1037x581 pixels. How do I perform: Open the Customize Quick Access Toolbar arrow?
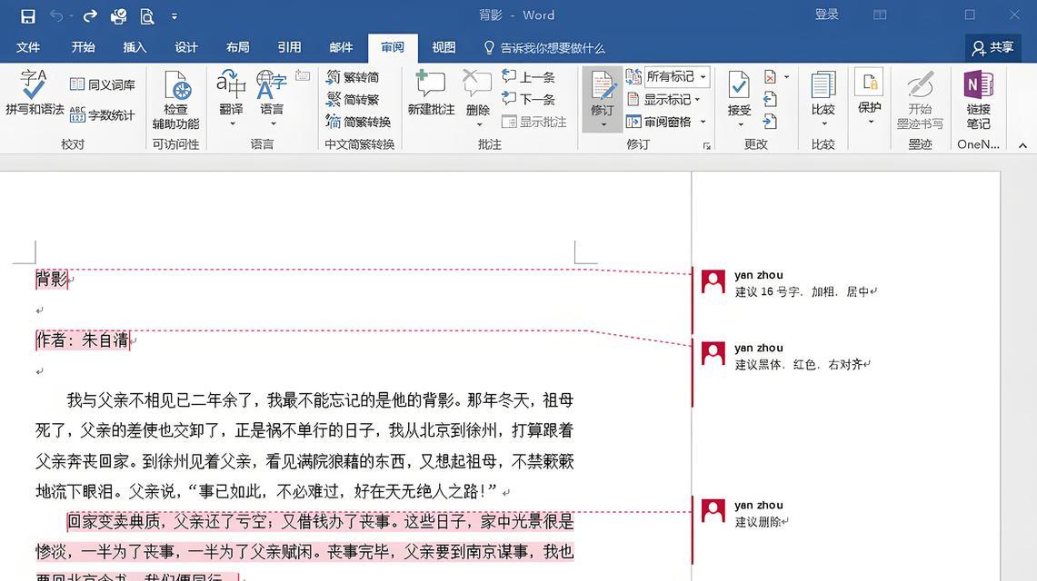pyautogui.click(x=174, y=16)
